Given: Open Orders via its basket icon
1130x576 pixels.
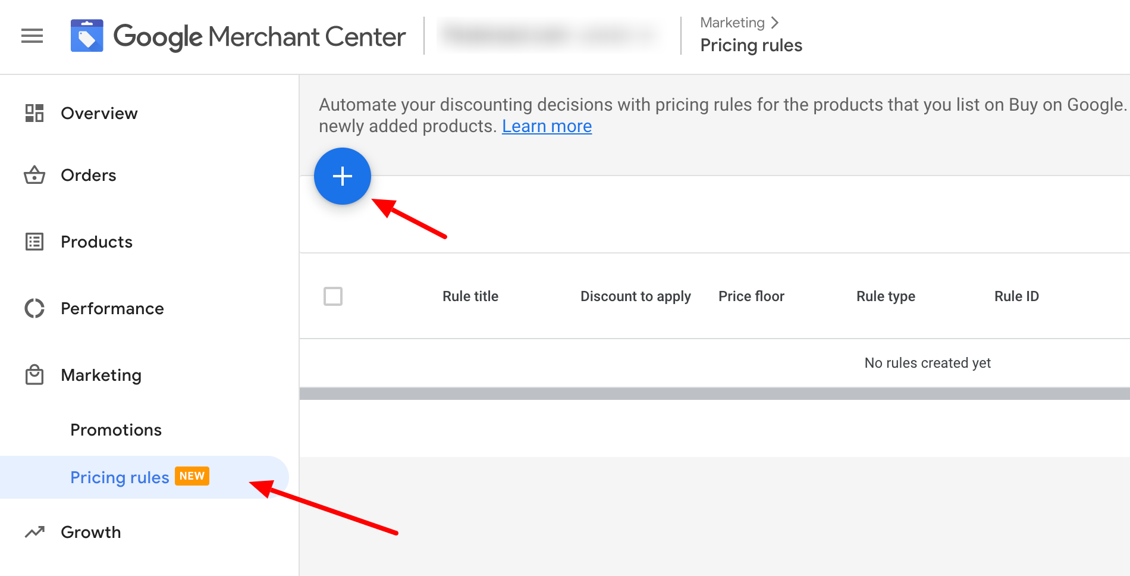Looking at the screenshot, I should pos(35,175).
